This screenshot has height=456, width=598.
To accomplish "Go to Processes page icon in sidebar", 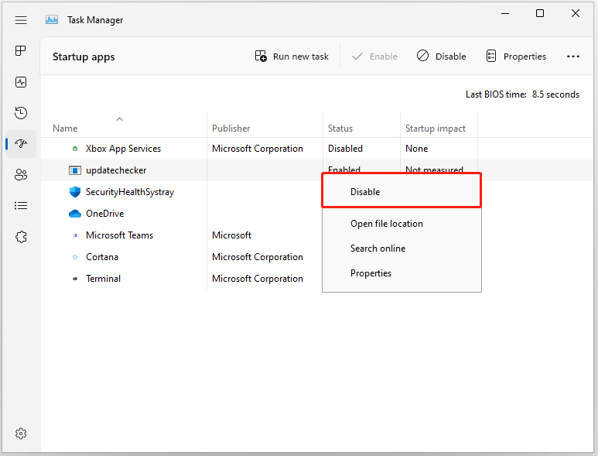I will coord(21,51).
